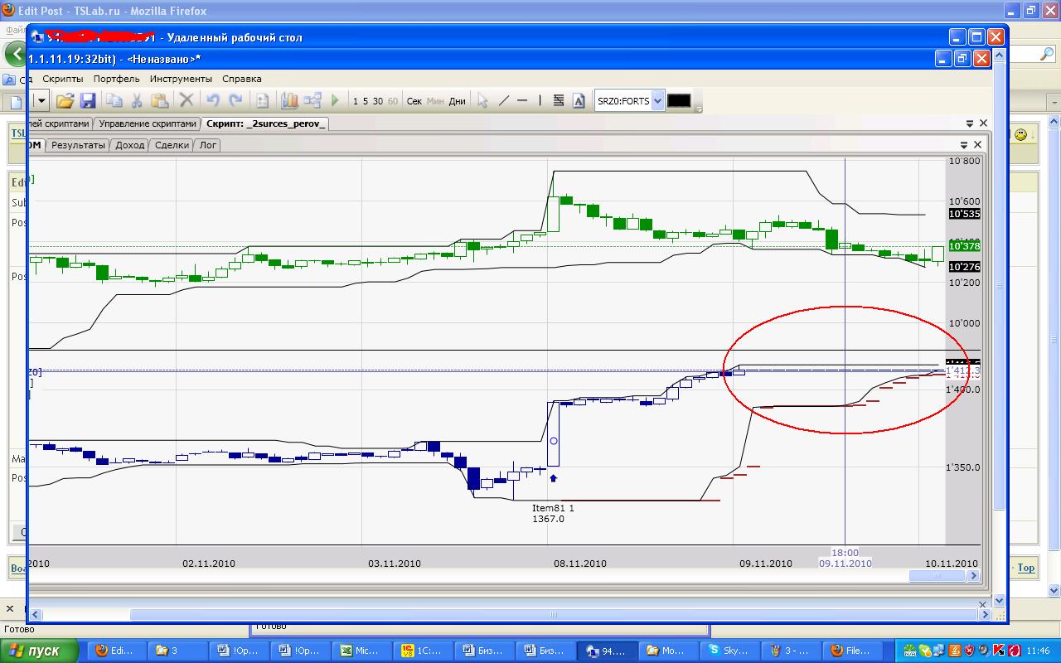
Task: Click the text label 'A' tool
Action: click(x=579, y=101)
